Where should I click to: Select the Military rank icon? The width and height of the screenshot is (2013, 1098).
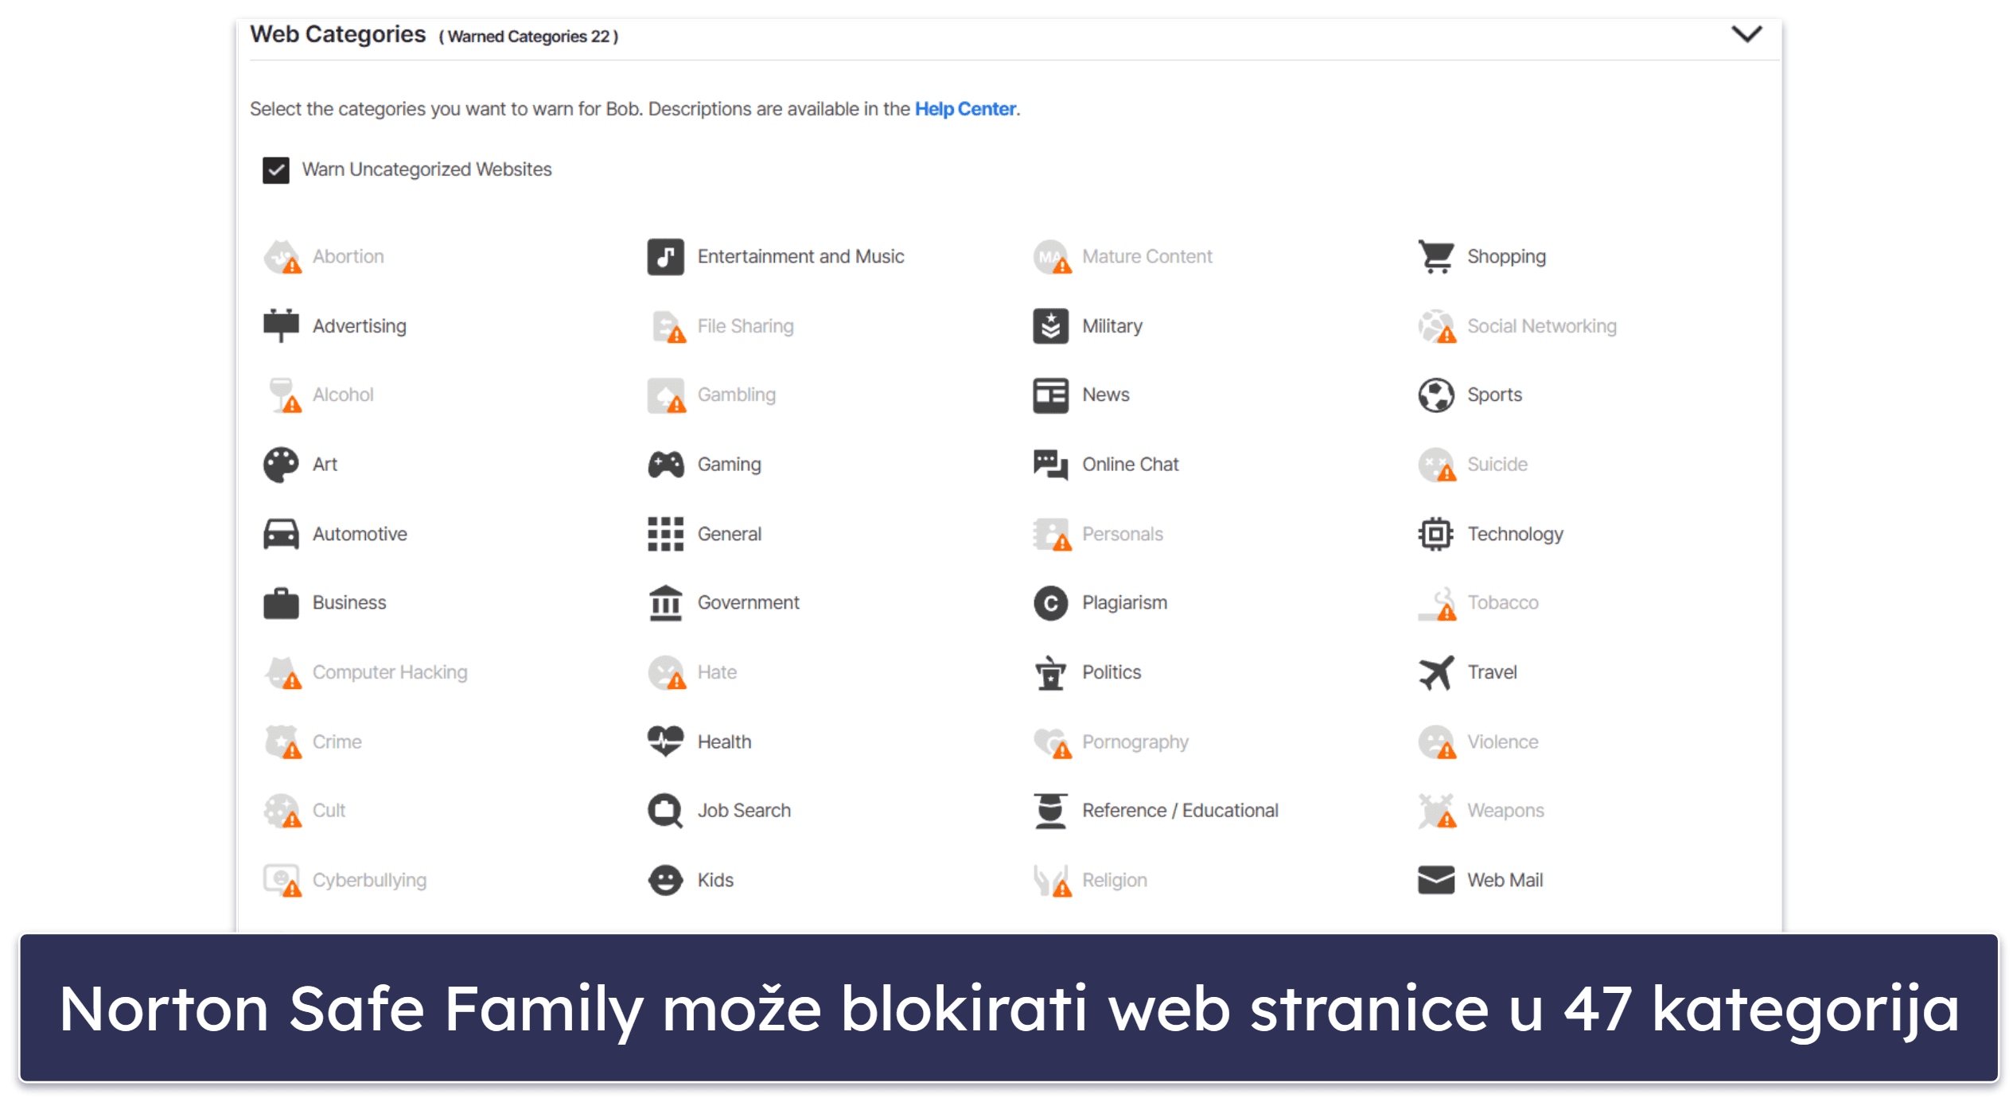(1050, 326)
